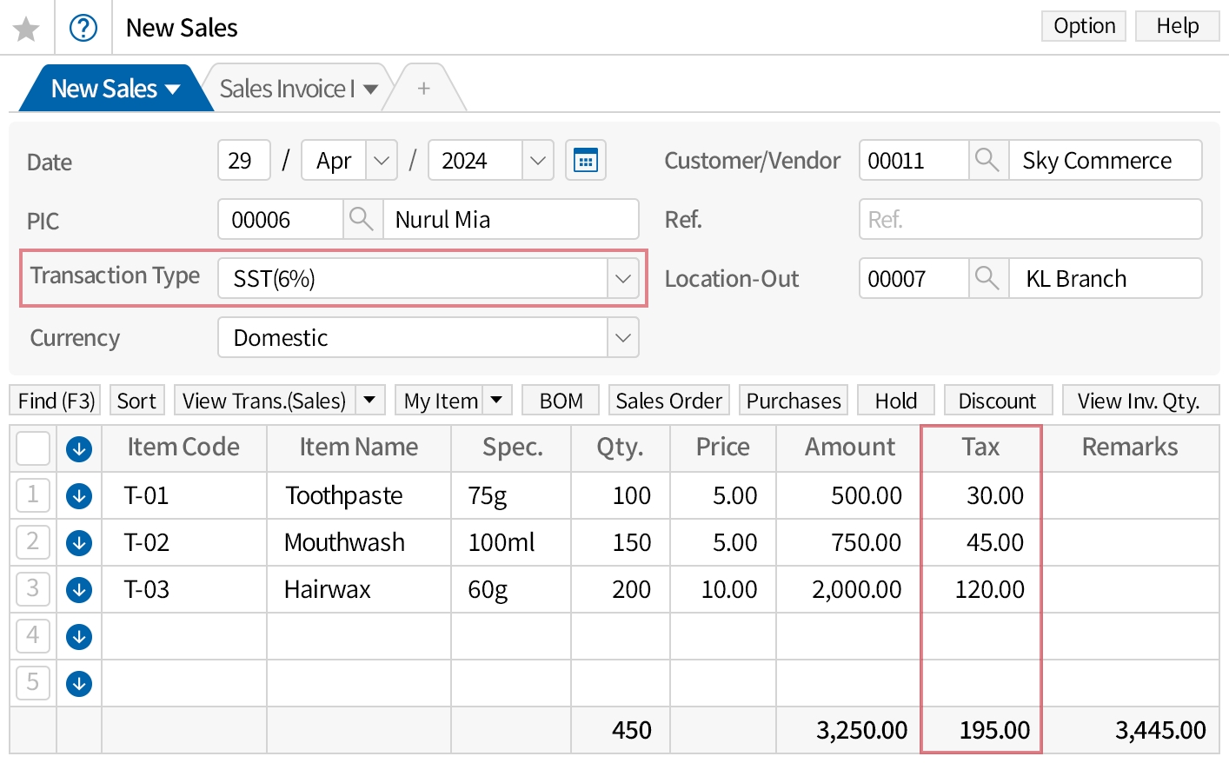Click the blue arrow icon on Hairwax row
Viewport: 1229px width, 763px height.
point(79,590)
